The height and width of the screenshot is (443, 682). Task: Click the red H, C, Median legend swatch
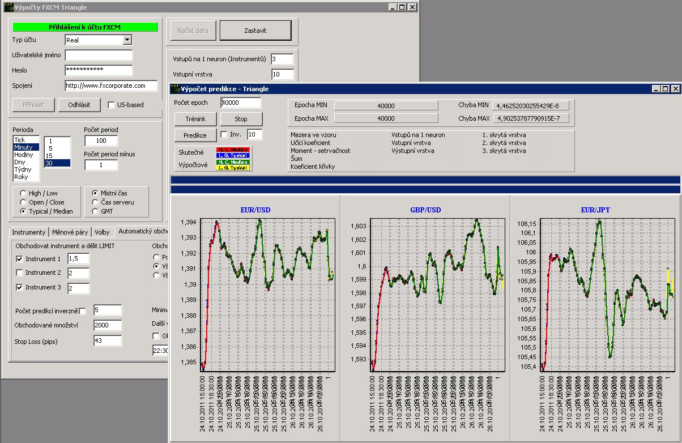tap(233, 149)
